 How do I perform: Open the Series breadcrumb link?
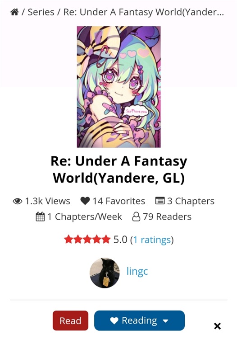[41, 12]
